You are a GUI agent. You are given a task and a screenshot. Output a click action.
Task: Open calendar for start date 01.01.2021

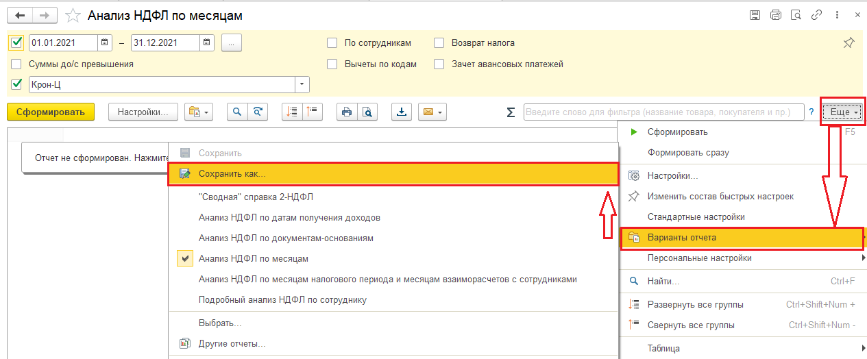[x=105, y=42]
